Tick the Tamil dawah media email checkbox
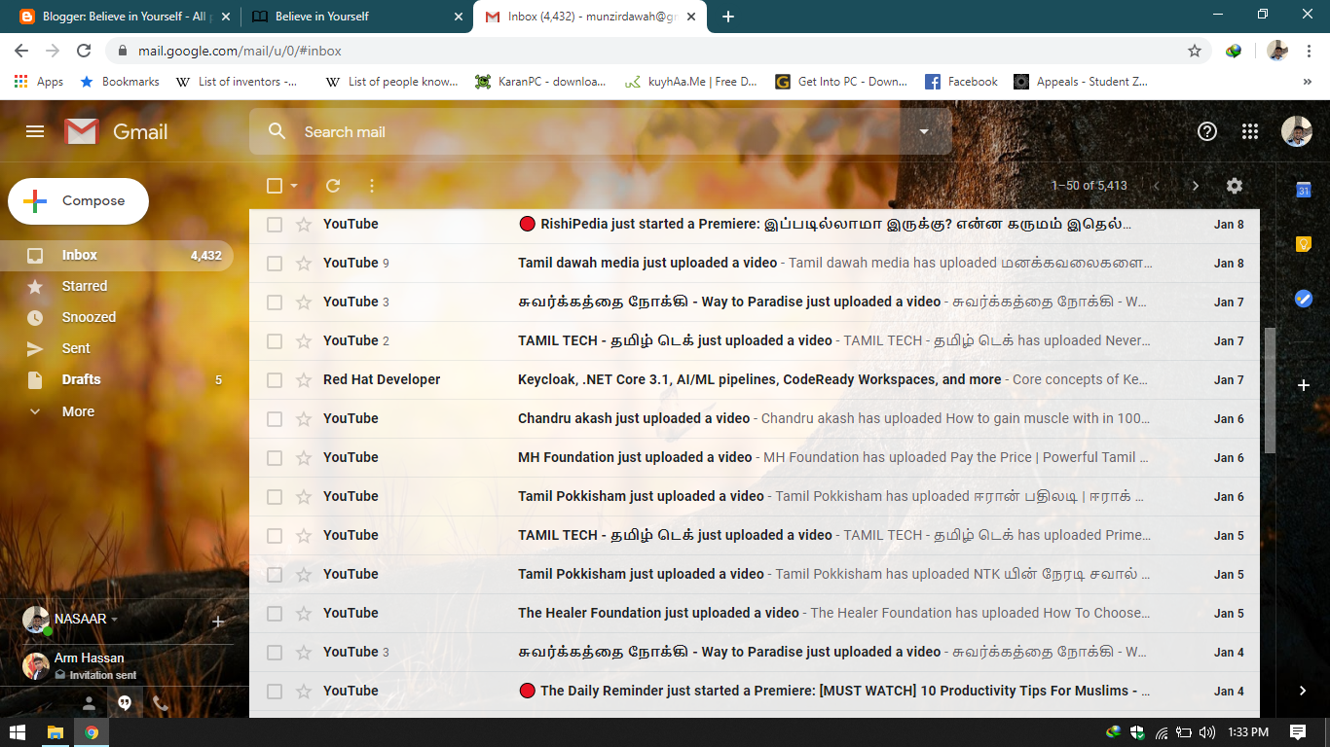The height and width of the screenshot is (747, 1330). (275, 264)
